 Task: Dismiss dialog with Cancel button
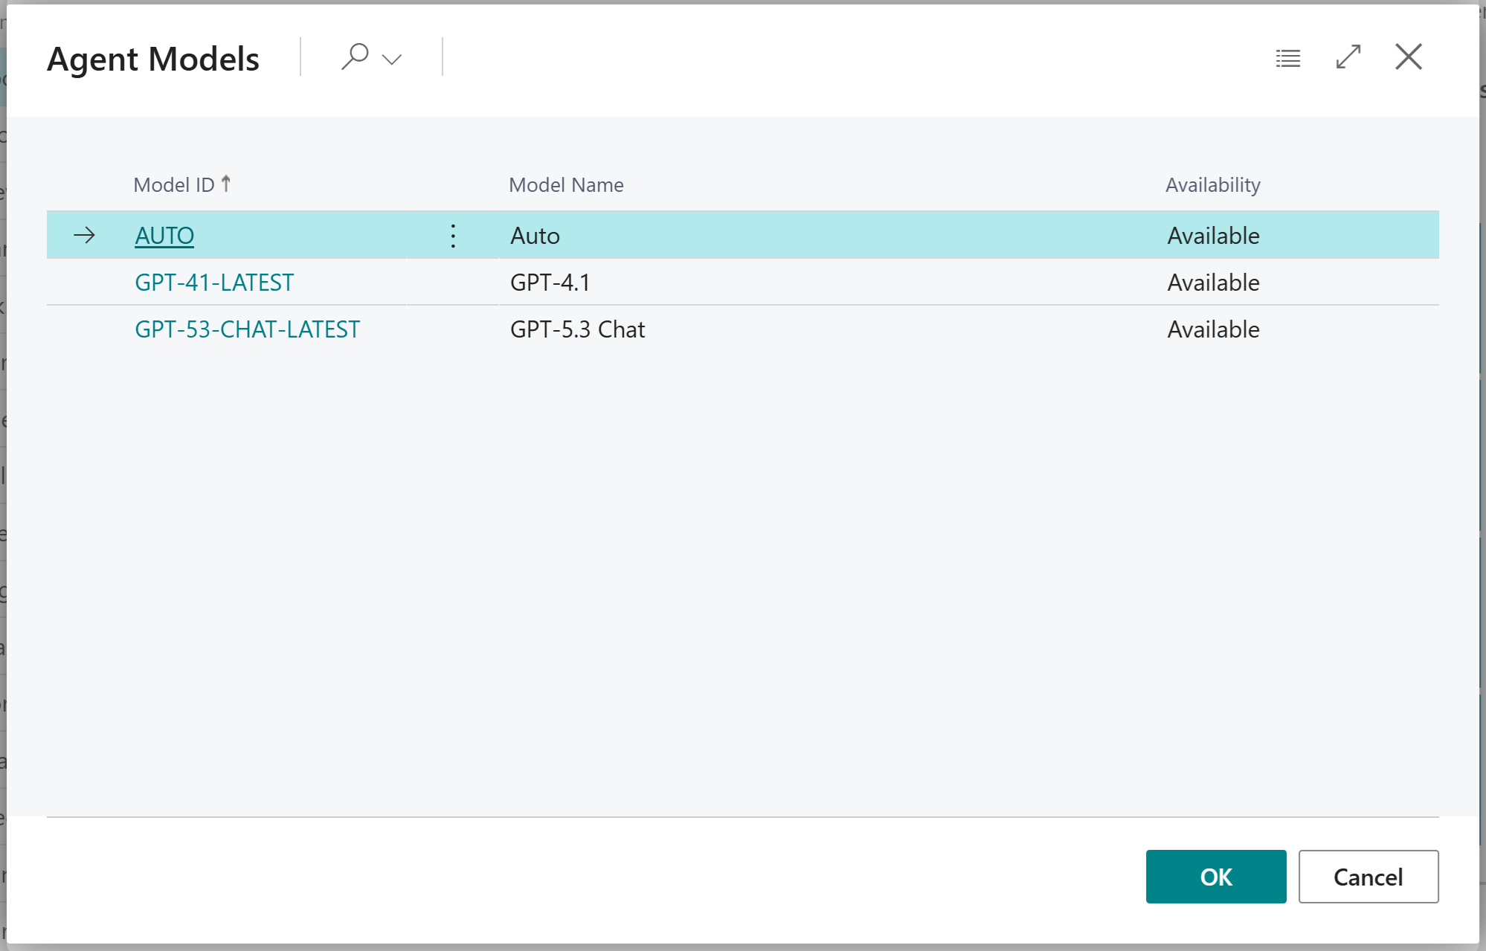(1368, 877)
